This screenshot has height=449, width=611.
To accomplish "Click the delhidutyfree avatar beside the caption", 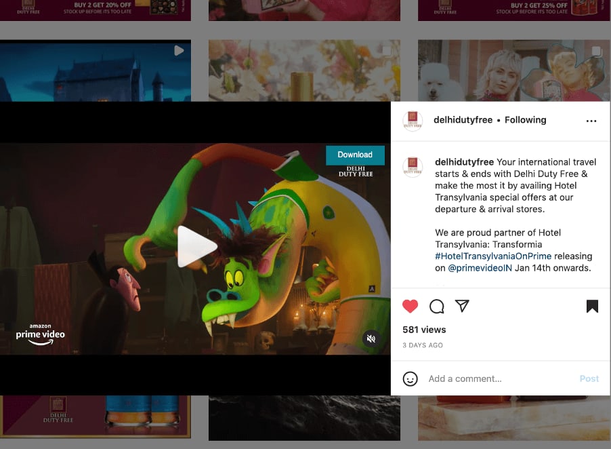I will tap(413, 167).
